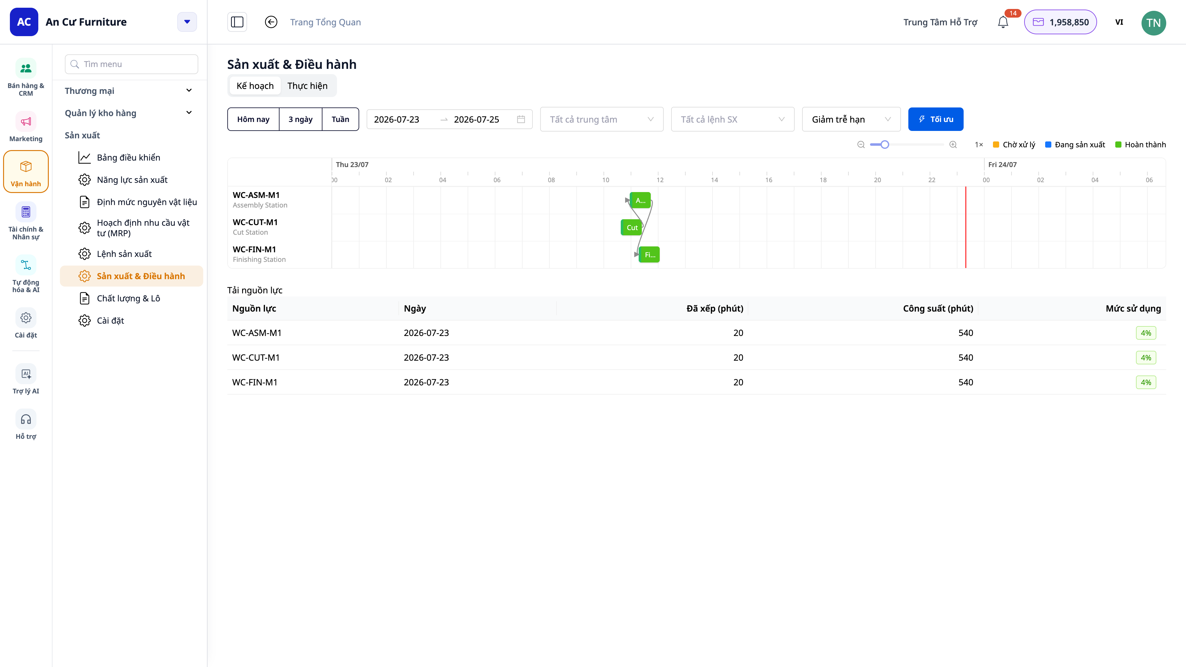Zoom in the Gantt timeline
Screen dimensions: 1186x667
(x=953, y=145)
